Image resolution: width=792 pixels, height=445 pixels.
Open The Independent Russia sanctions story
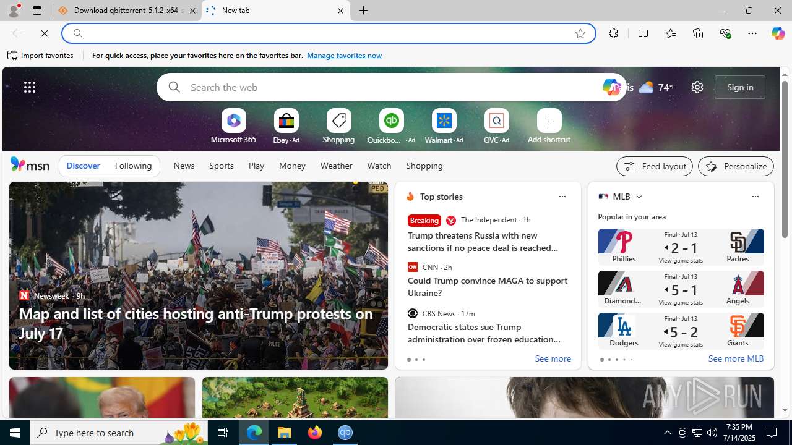(x=483, y=242)
